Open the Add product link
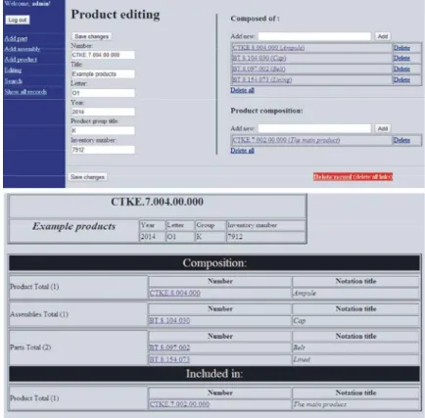The width and height of the screenshot is (425, 418). (x=21, y=60)
